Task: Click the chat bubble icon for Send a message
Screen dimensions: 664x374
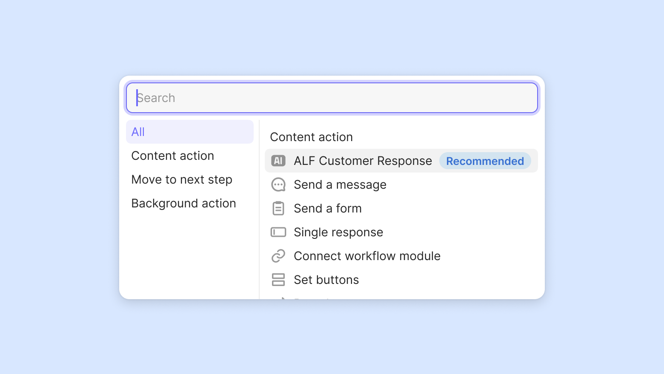Action: tap(278, 184)
